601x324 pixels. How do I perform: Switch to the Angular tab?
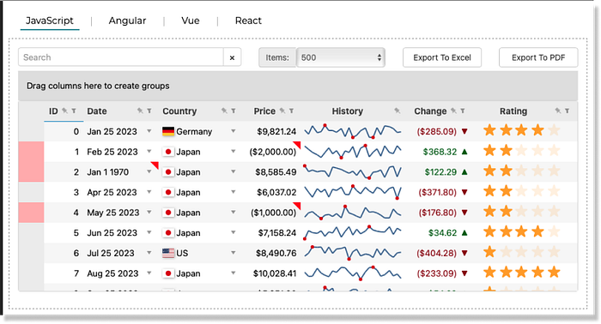point(127,21)
